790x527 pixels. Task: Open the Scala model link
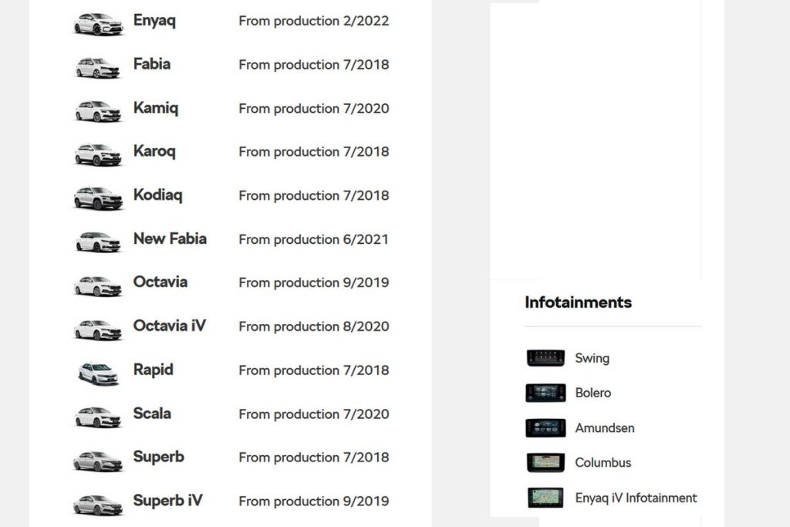point(152,413)
